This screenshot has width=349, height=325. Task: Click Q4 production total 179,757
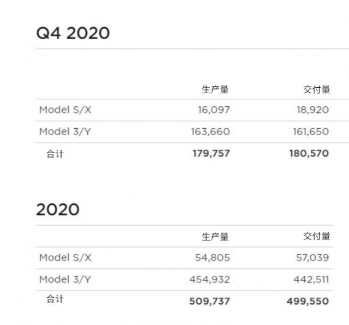(x=211, y=154)
